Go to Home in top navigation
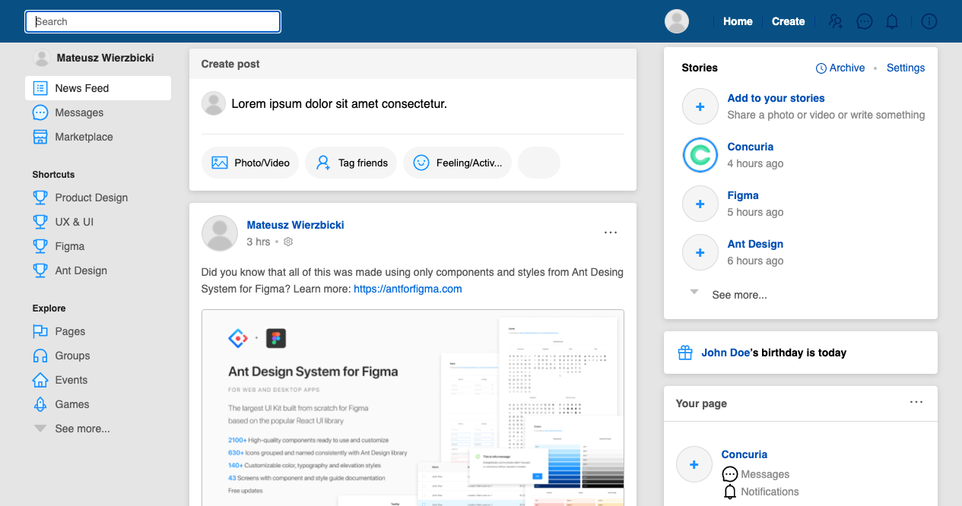 pos(738,21)
